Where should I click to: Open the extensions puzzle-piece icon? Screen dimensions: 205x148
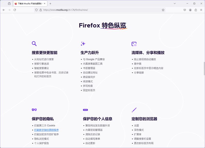196,10
